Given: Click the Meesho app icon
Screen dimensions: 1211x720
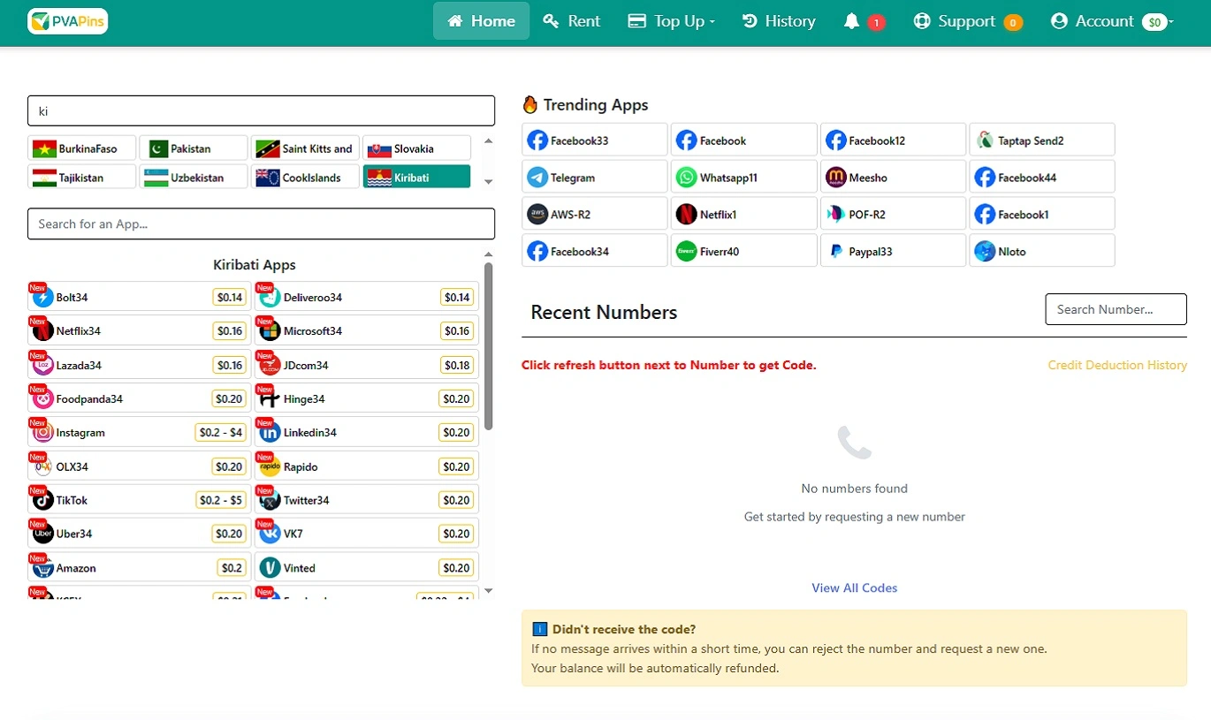Looking at the screenshot, I should click(x=835, y=178).
